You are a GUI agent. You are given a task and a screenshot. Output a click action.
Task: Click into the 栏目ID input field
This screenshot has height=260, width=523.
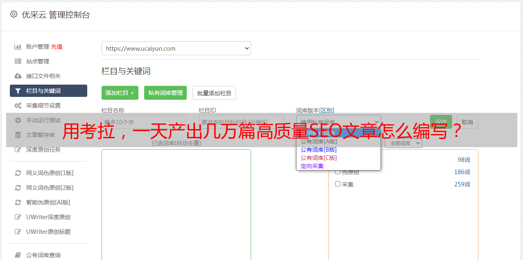[x=241, y=122]
